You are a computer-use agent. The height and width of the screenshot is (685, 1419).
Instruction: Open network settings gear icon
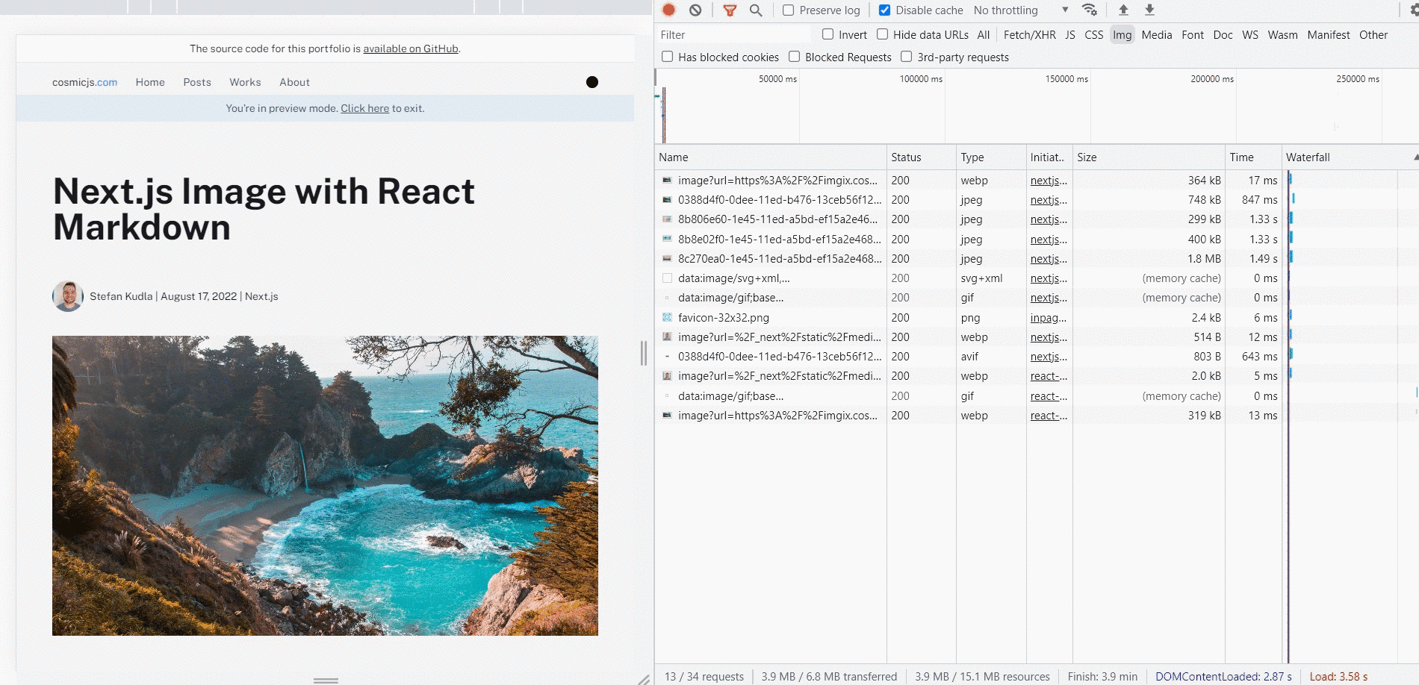[1414, 10]
